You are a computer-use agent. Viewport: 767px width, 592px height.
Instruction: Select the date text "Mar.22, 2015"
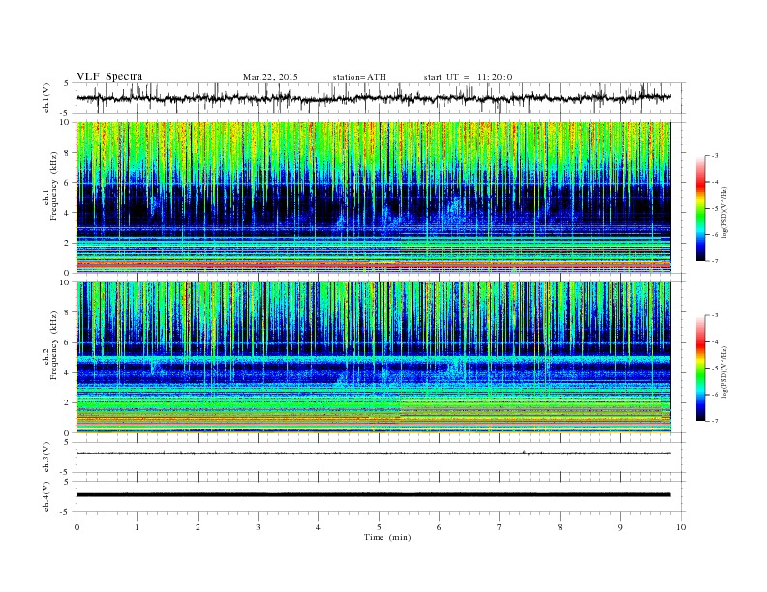tap(270, 77)
